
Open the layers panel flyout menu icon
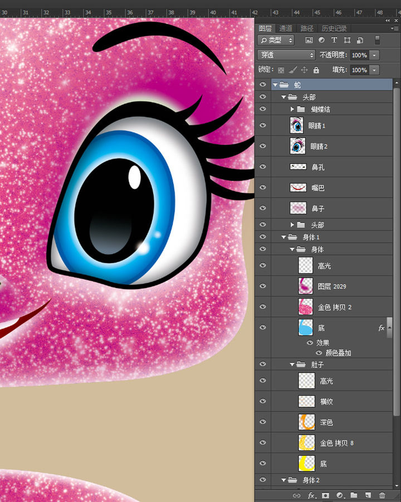coord(394,28)
